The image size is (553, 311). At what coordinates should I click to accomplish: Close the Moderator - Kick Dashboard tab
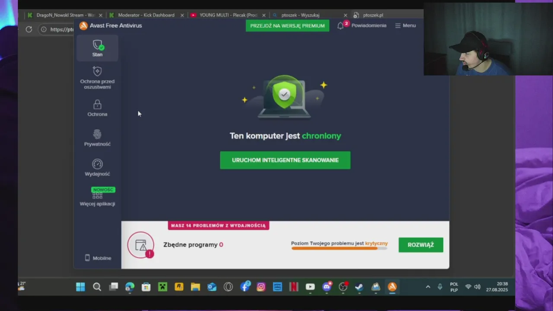182,15
